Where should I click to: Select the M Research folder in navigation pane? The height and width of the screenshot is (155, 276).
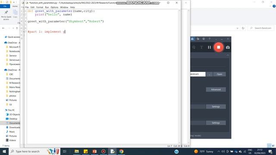[13, 83]
